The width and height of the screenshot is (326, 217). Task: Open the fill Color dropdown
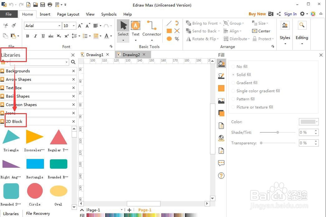coord(309,122)
